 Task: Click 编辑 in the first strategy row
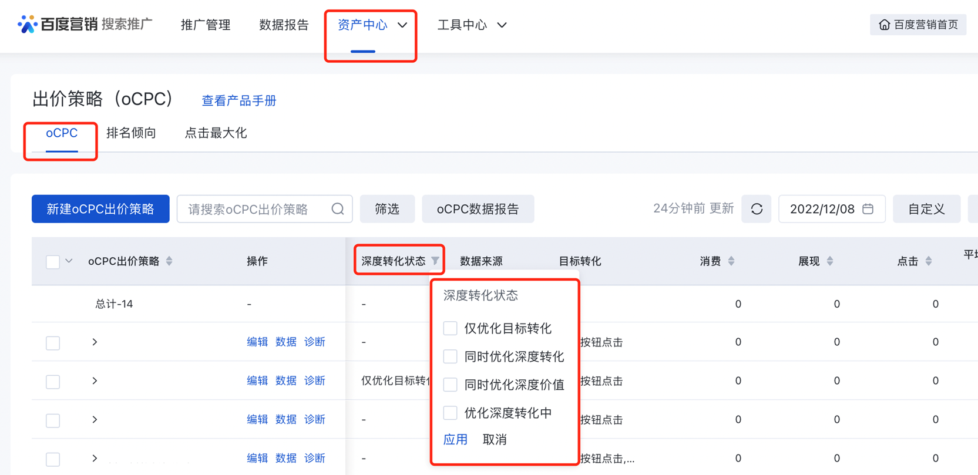point(257,342)
